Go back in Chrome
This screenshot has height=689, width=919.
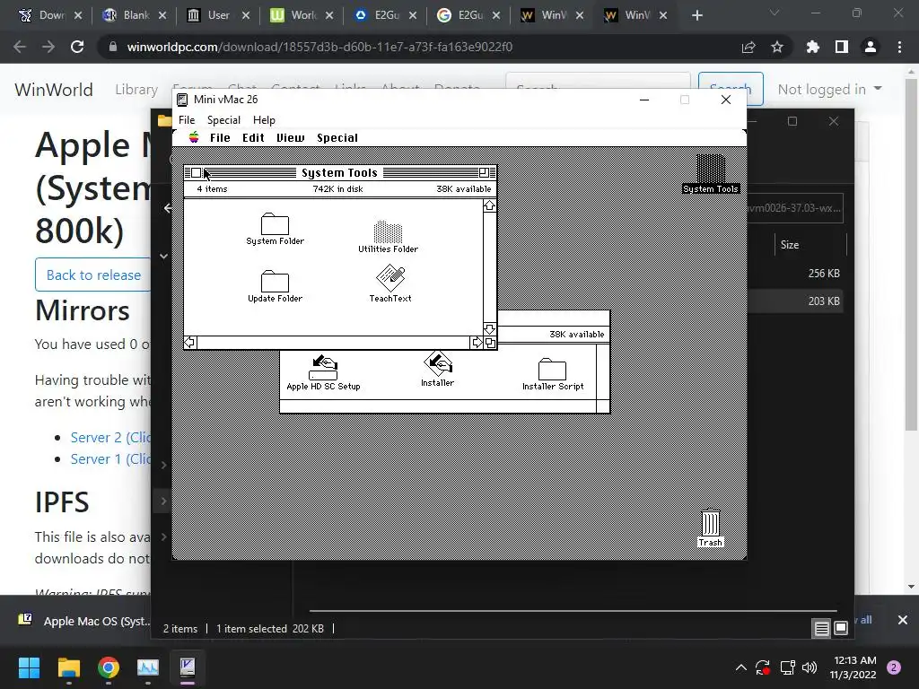(20, 47)
